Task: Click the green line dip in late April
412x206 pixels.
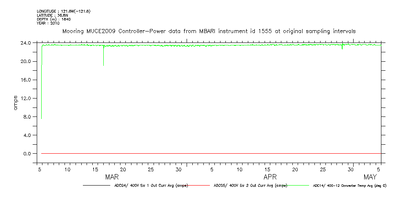Action: 342,48
